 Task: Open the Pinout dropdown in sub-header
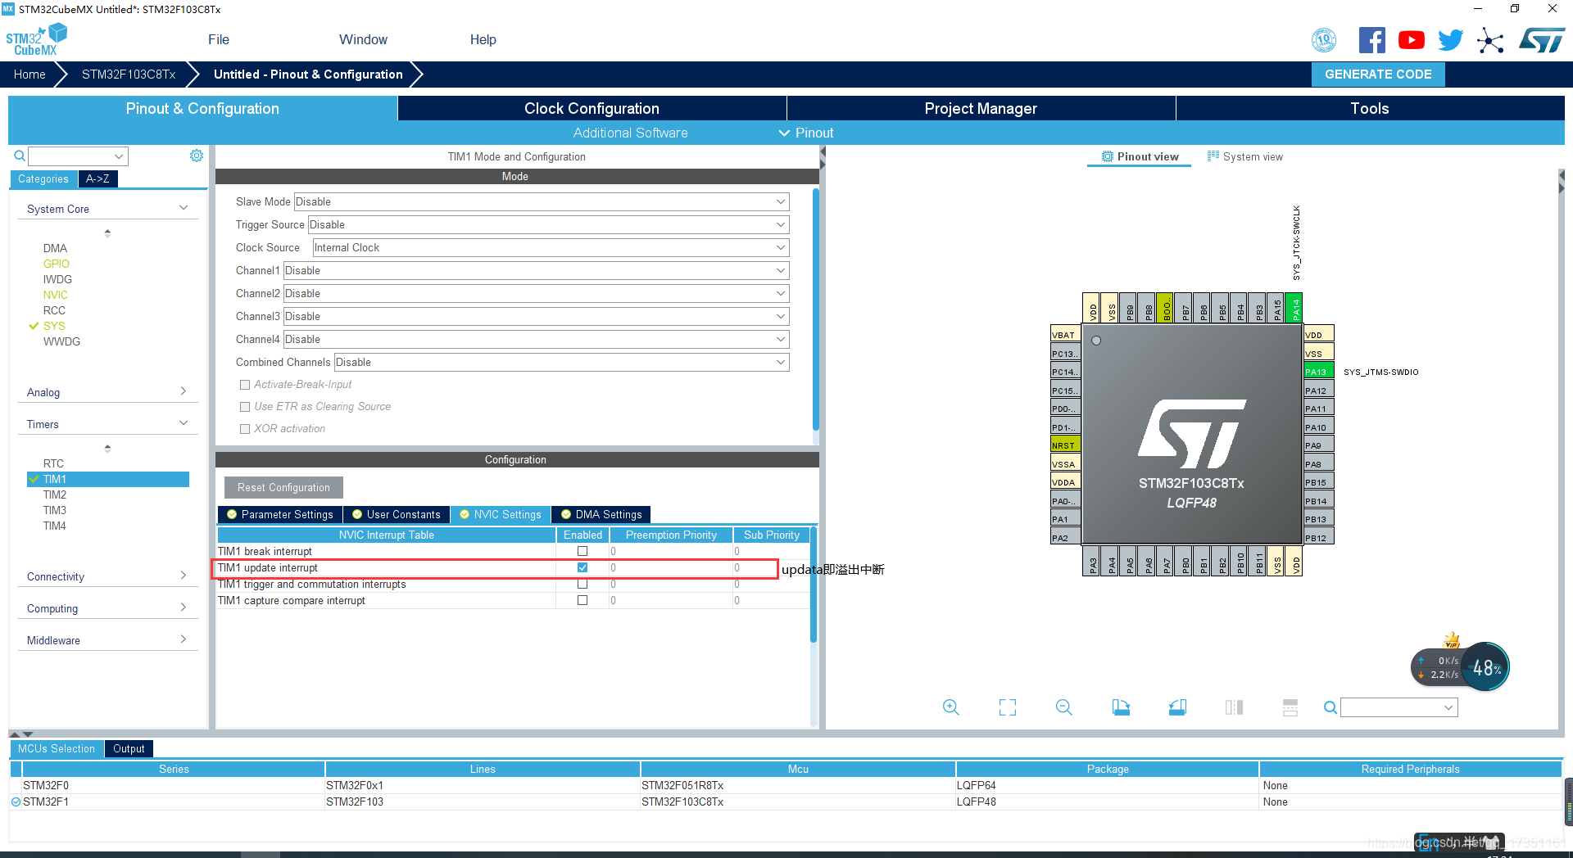(806, 133)
